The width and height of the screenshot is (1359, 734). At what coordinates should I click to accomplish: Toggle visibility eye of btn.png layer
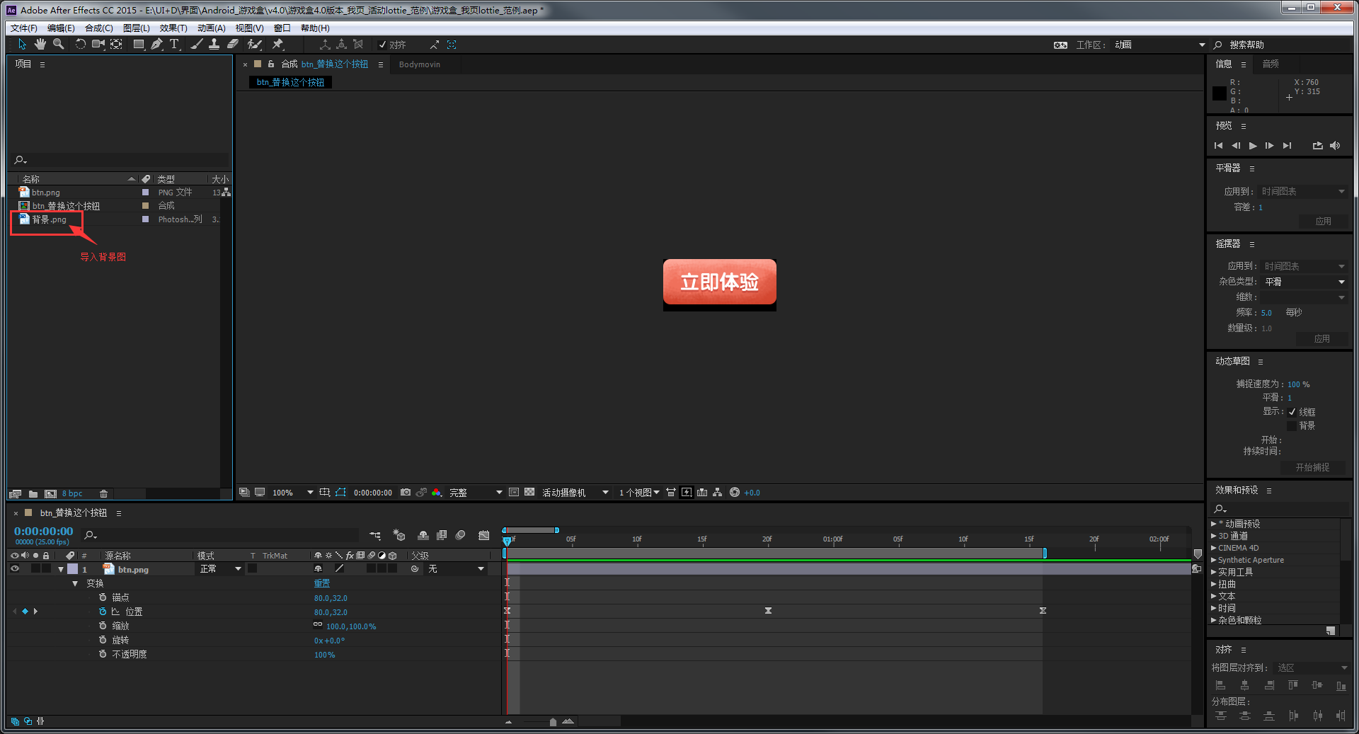(x=15, y=569)
